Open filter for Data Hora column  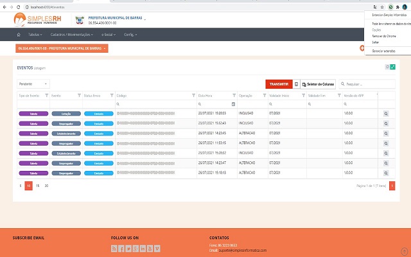click(x=234, y=96)
